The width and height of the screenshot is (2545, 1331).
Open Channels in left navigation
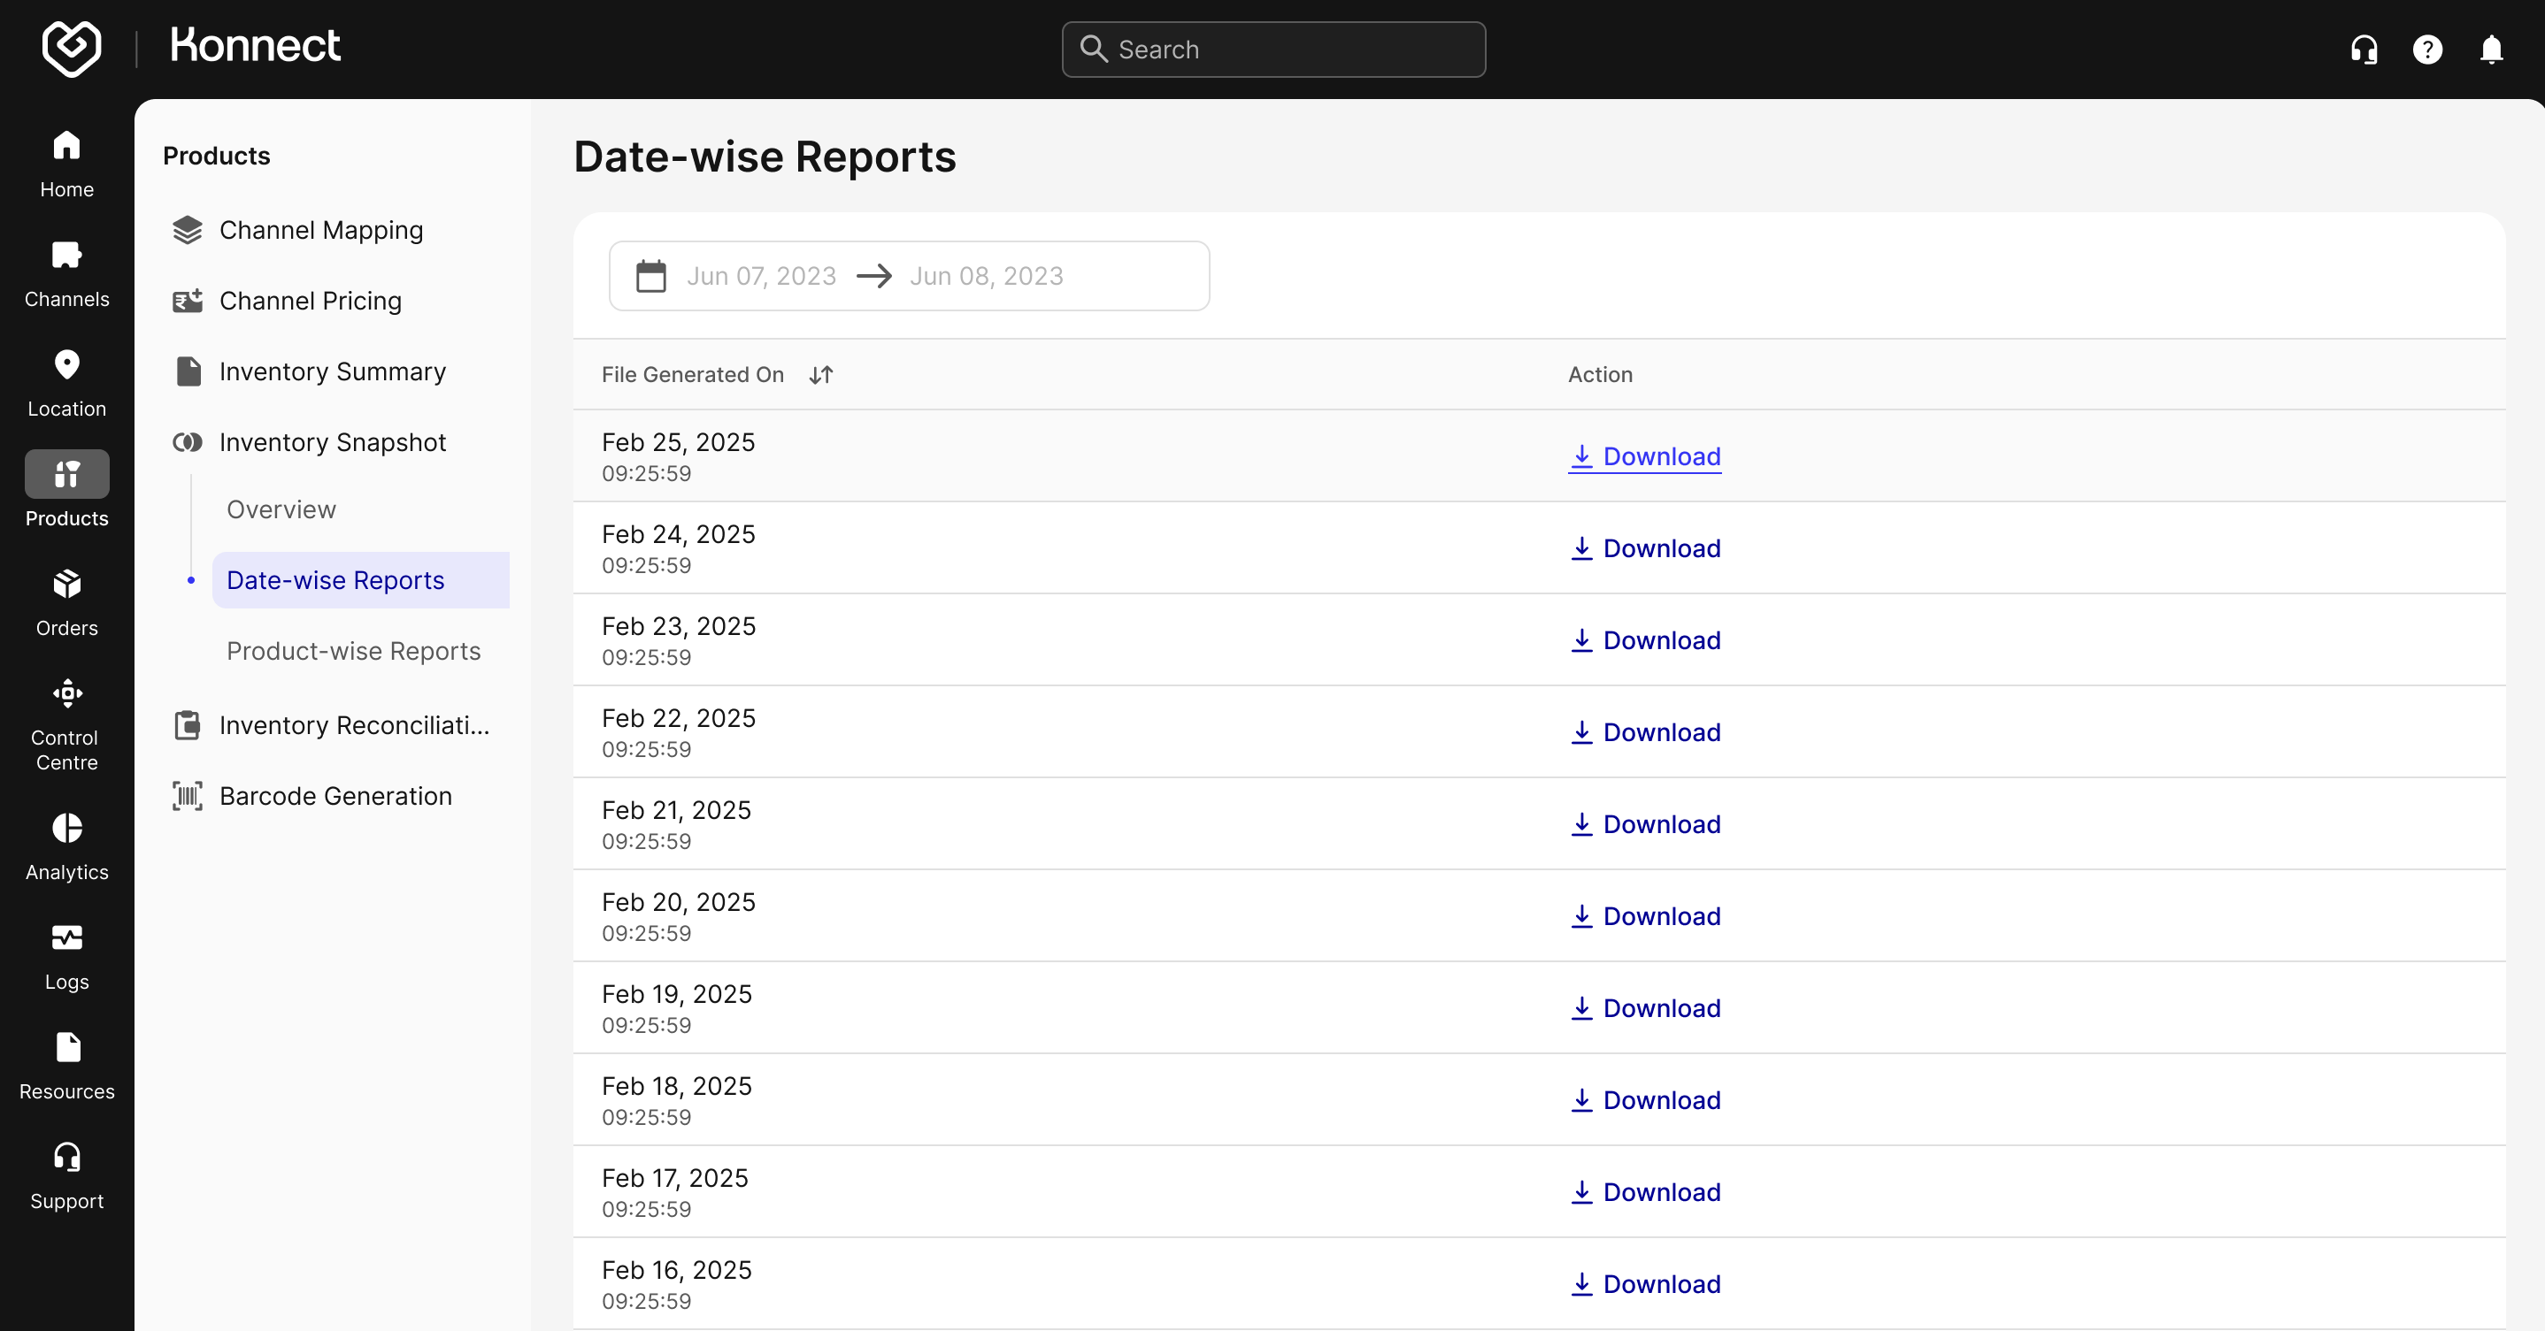click(x=66, y=274)
